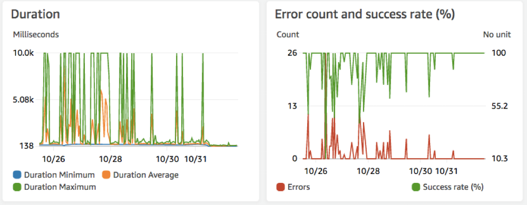
Task: Click the Milliseconds axis unit label
Action: [x=36, y=34]
